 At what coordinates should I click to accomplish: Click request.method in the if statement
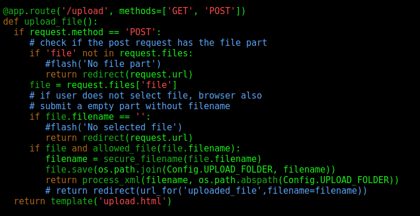point(66,32)
